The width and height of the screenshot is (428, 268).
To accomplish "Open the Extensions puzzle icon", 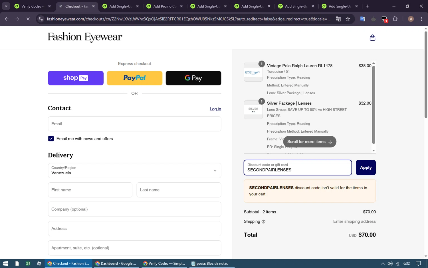I will [x=395, y=19].
